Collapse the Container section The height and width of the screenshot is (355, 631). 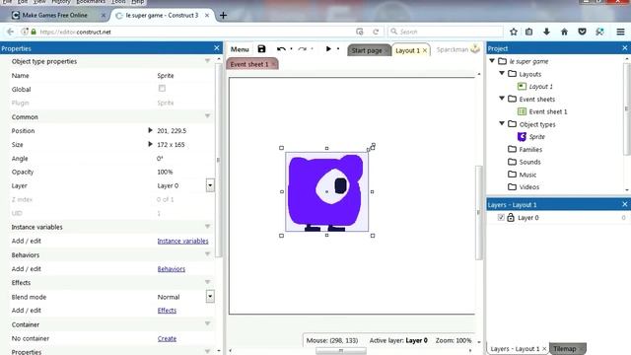pos(207,324)
